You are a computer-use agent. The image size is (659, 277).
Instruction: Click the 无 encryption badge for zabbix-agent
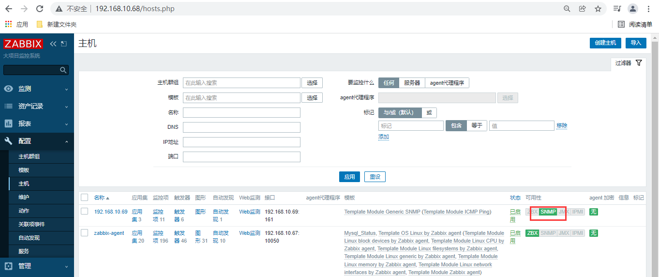pos(594,233)
